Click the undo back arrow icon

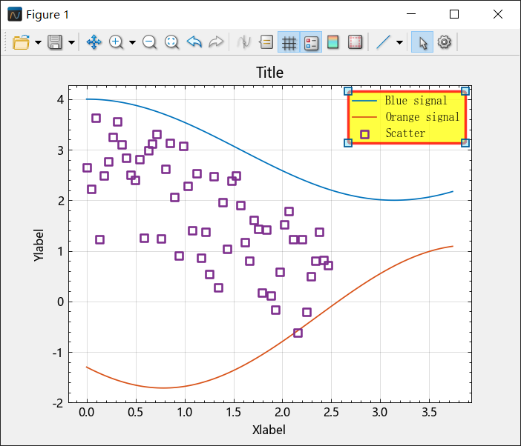[194, 42]
